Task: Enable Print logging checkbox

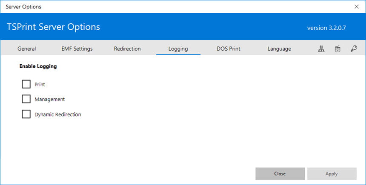Action: click(x=26, y=84)
